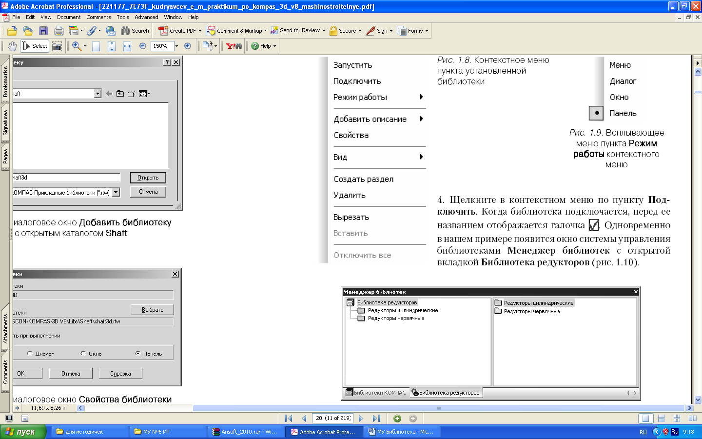702x439 pixels.
Task: Go to previous page arrow
Action: coord(304,419)
